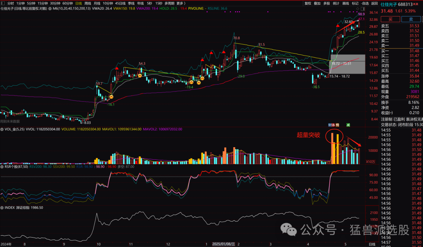Click the 减 reduction marker icon
The width and height of the screenshot is (423, 247).
click(348, 125)
